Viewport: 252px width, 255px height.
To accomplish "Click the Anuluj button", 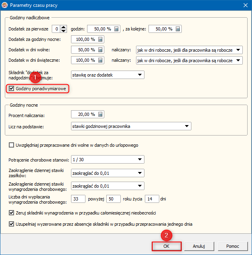I will [199, 246].
